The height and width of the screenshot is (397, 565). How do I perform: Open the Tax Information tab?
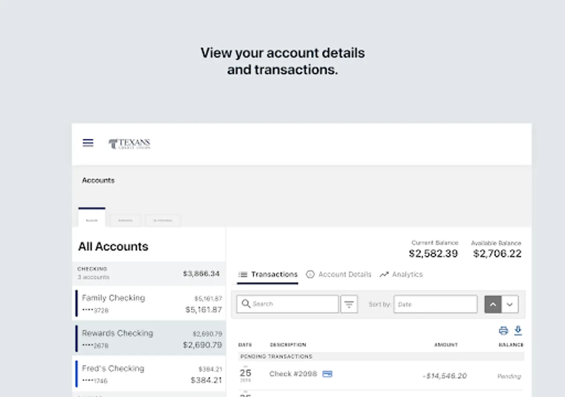coord(162,221)
